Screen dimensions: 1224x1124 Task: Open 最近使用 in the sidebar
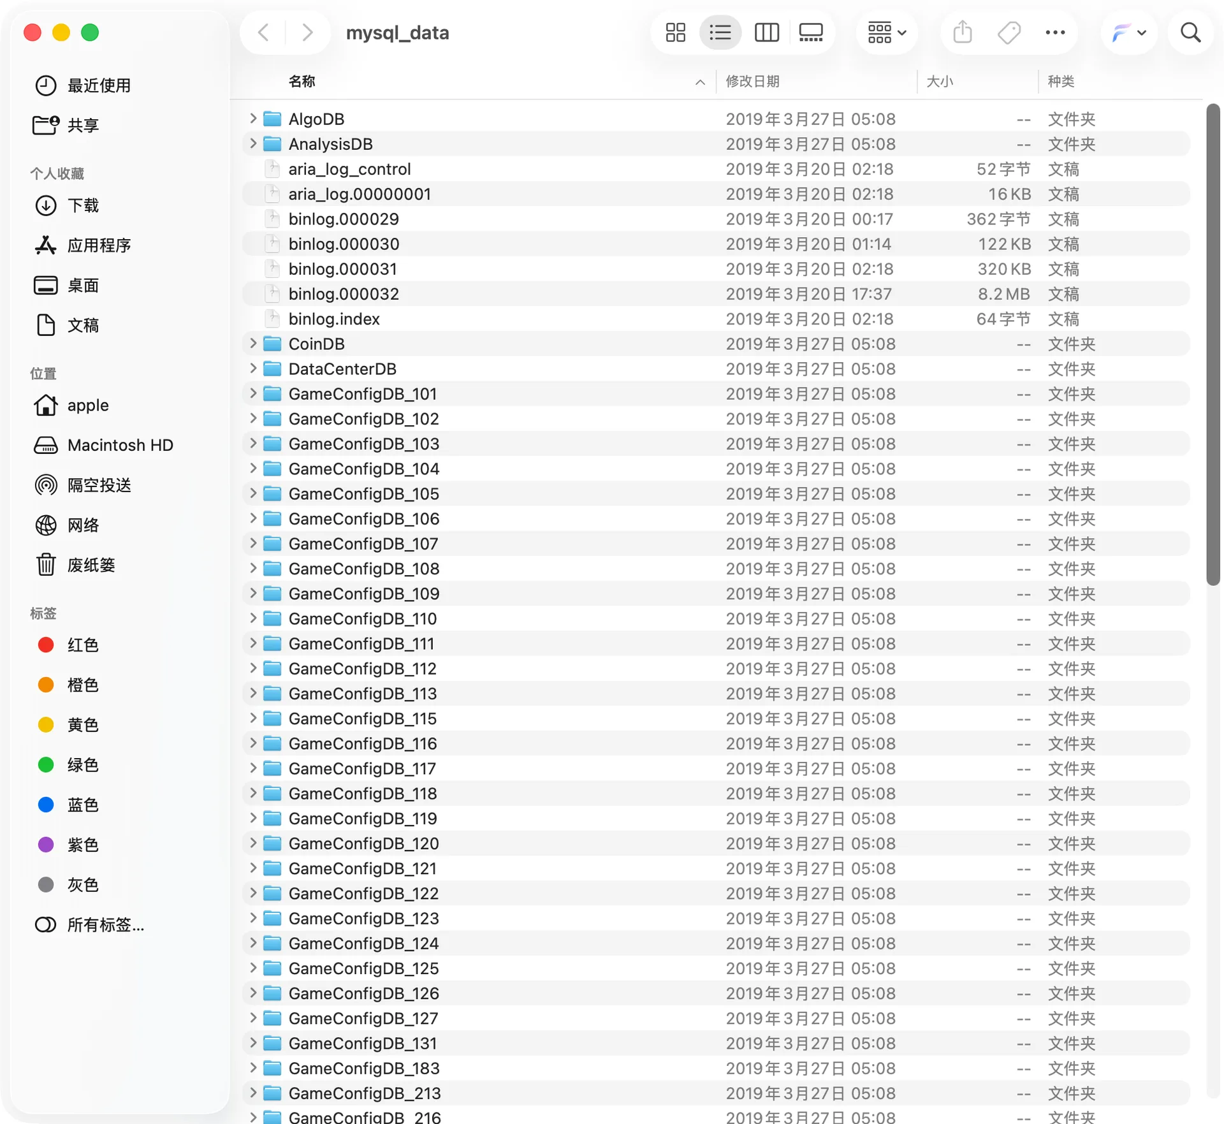(83, 85)
